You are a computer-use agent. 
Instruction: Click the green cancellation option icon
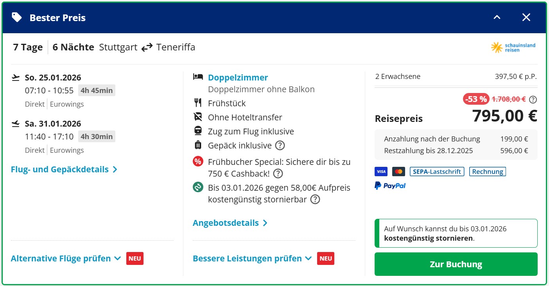[198, 187]
